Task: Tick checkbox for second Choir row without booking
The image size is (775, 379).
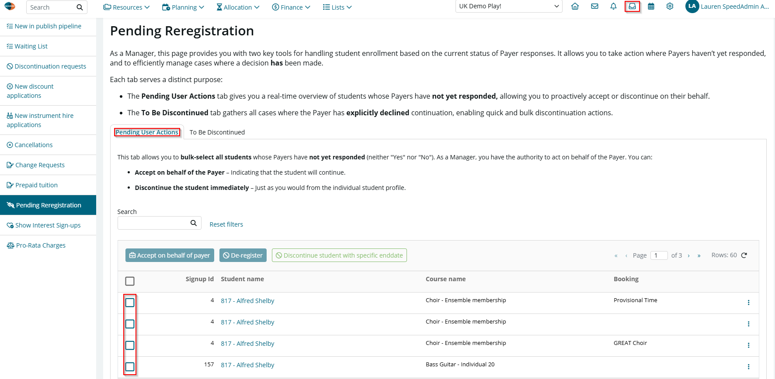Action: pos(130,324)
